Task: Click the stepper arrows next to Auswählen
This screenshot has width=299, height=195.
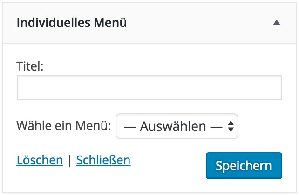Action: [x=230, y=126]
